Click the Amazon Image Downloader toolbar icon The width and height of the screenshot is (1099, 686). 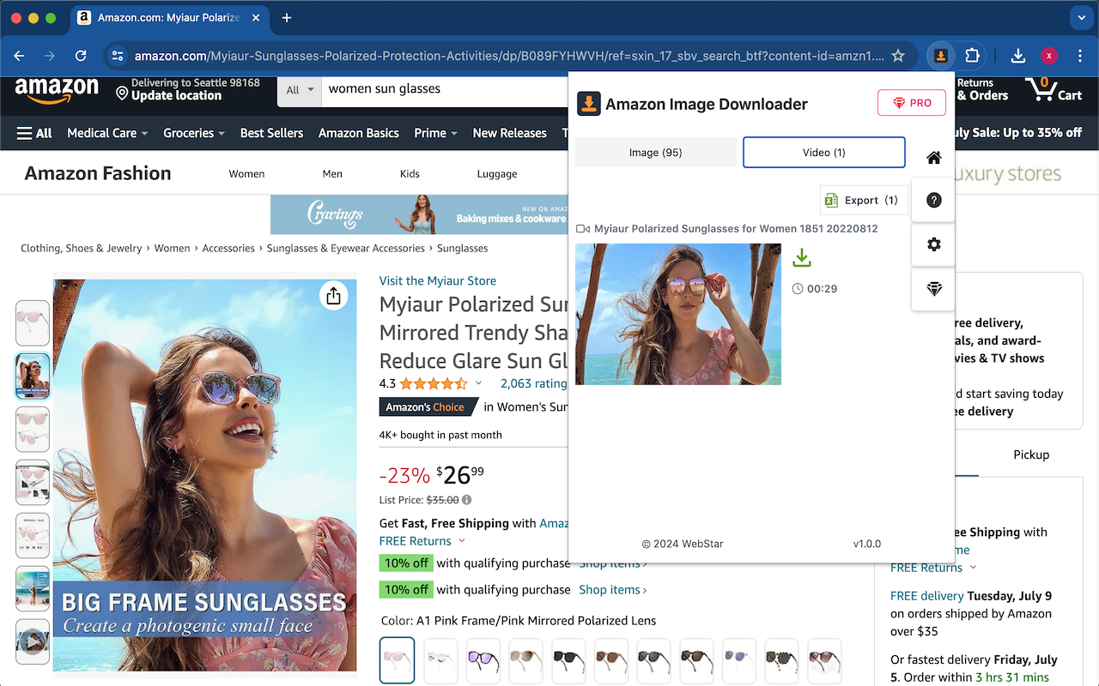(941, 56)
